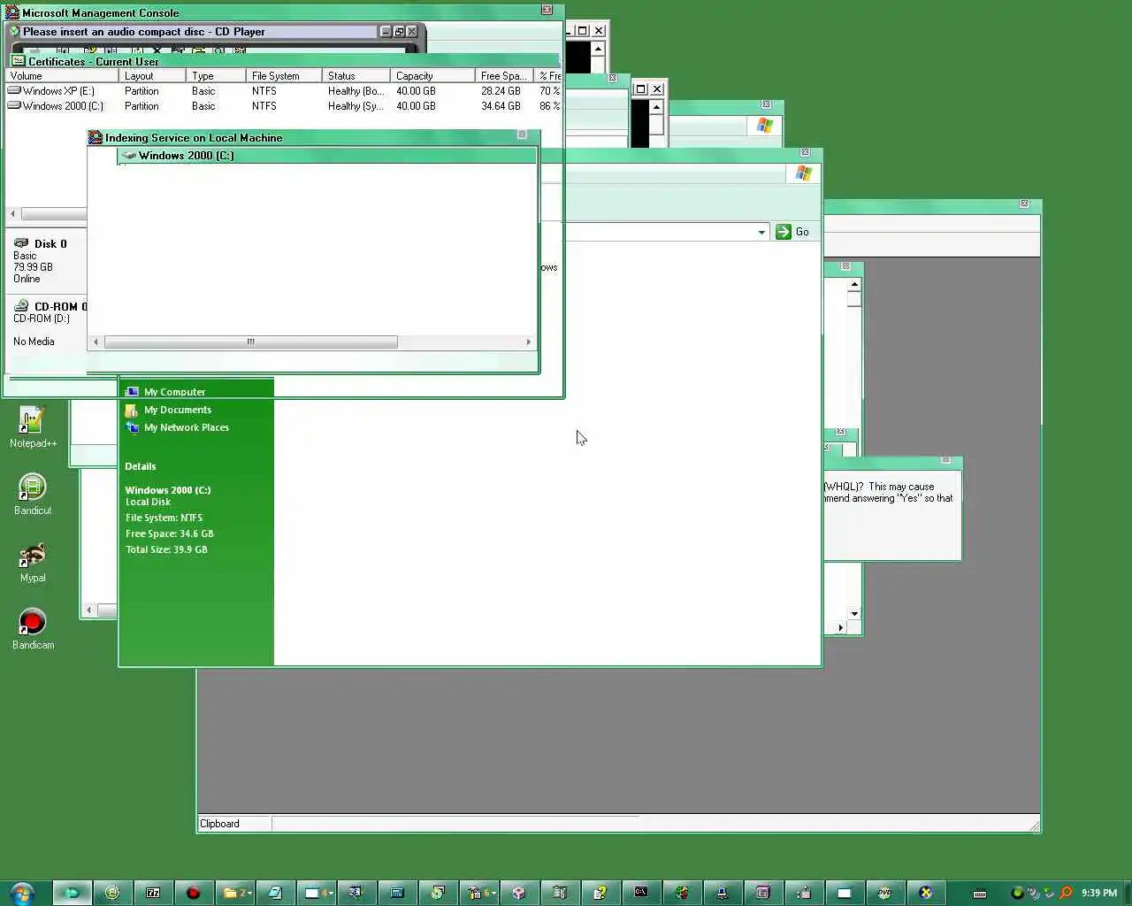
Task: Sort by the Type column header
Action: click(216, 76)
